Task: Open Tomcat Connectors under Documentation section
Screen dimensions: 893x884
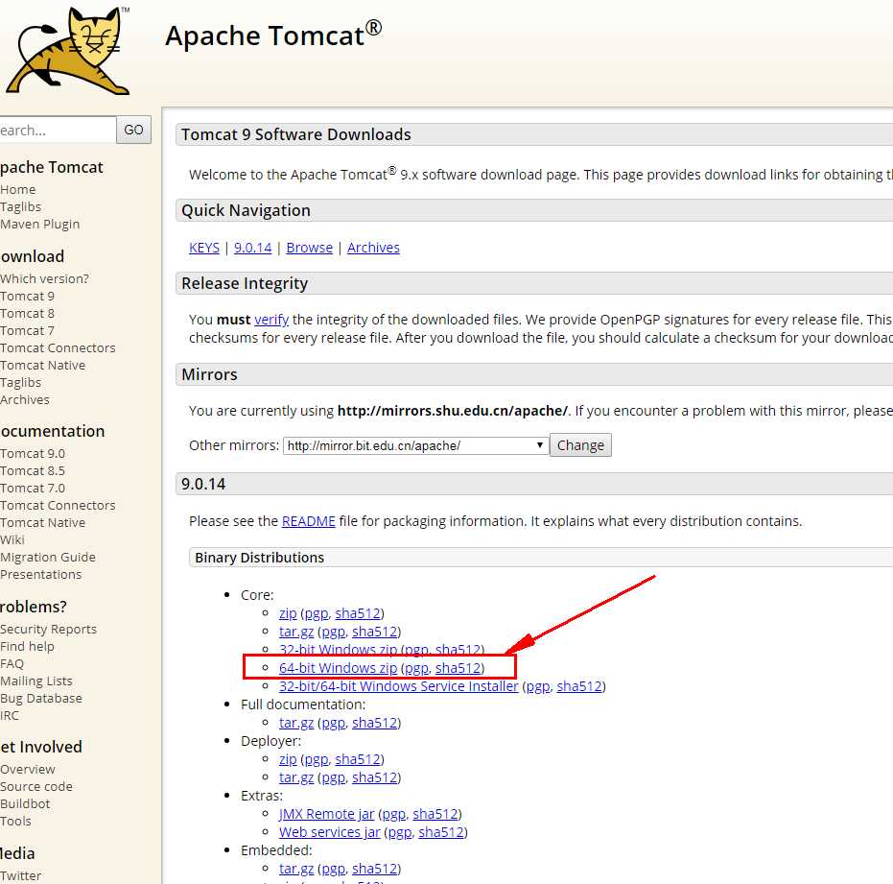Action: click(x=58, y=506)
